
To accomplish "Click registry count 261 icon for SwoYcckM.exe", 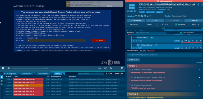I will point(190,41).
